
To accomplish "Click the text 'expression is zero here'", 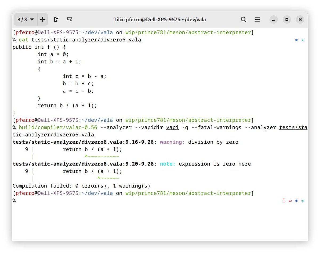I will point(215,164).
